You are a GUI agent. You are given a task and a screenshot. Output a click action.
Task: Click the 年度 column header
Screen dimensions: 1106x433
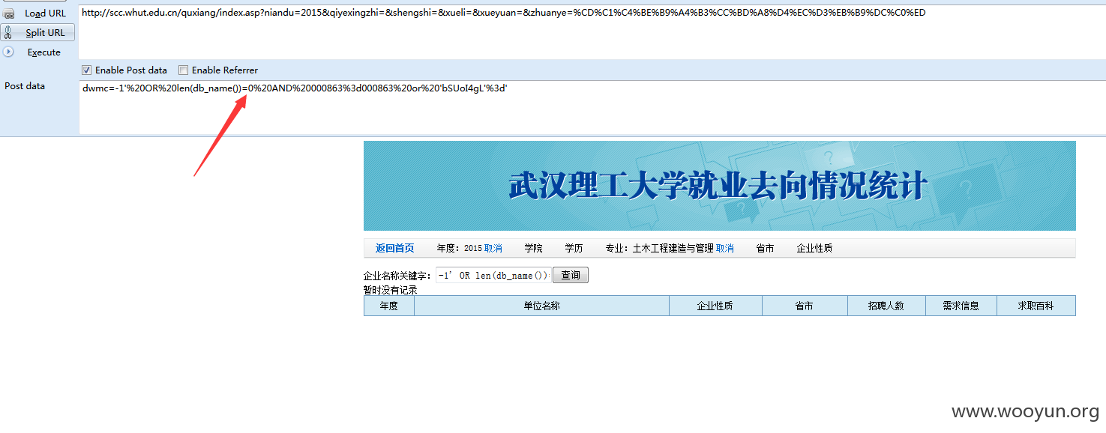(388, 306)
